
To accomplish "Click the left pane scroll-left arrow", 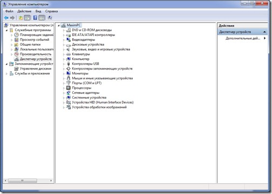I will (x=5, y=181).
